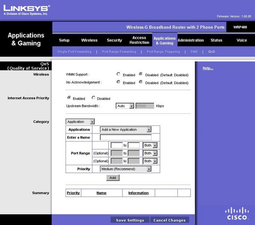Open first port range protocol dropdown
Viewport: 255px width, 225px height.
(x=150, y=145)
